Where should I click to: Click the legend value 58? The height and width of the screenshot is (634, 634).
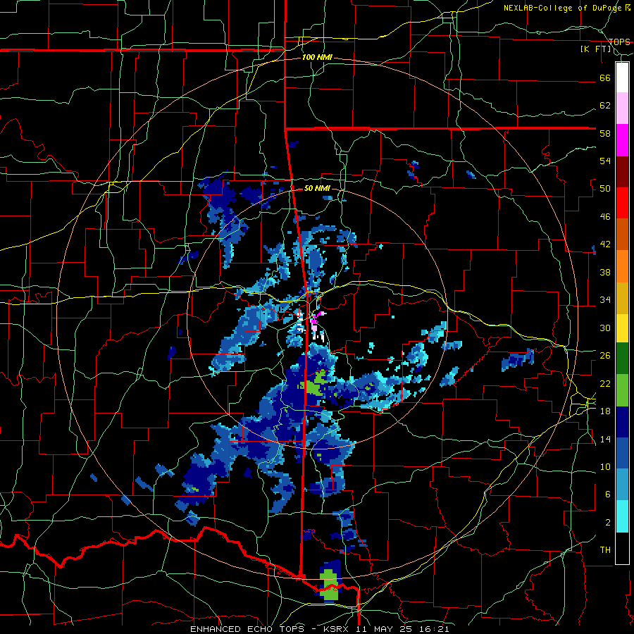coord(605,133)
